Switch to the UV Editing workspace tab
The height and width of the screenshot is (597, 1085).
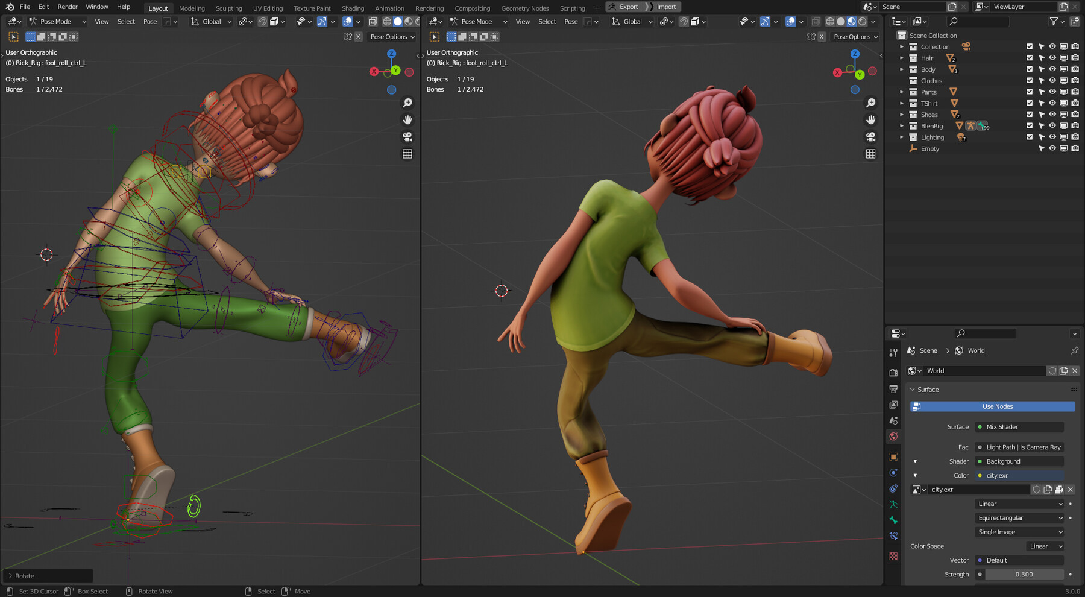(268, 8)
